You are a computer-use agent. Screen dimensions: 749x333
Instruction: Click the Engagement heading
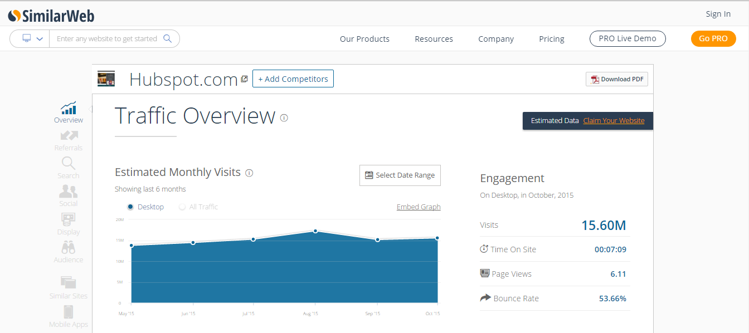pyautogui.click(x=512, y=178)
